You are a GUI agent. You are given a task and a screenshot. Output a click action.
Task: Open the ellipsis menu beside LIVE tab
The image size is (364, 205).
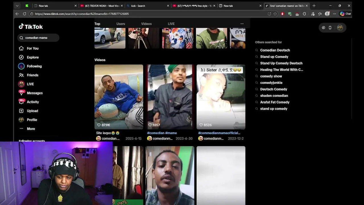coord(242,24)
